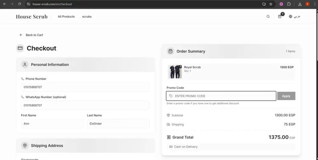Open browser downloads icon
This screenshot has height=160, width=318.
(x=300, y=4)
